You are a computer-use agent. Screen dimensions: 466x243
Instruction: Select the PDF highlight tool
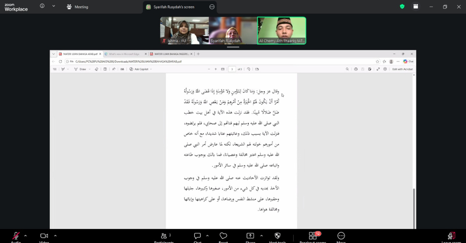click(63, 69)
